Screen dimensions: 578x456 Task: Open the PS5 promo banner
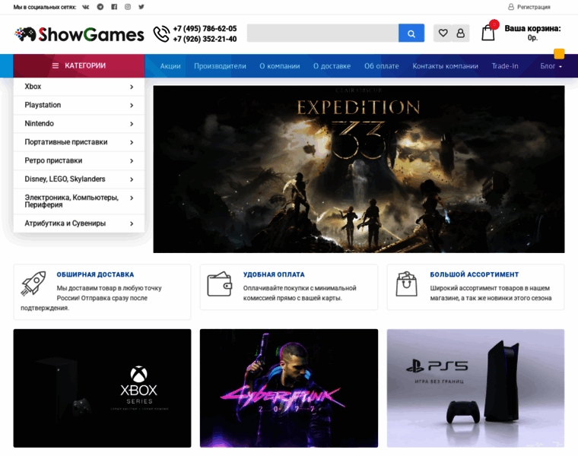click(475, 388)
